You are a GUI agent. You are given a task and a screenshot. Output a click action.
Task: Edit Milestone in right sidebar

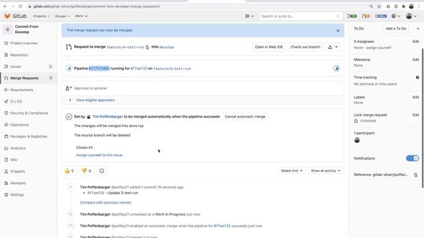[415, 59]
